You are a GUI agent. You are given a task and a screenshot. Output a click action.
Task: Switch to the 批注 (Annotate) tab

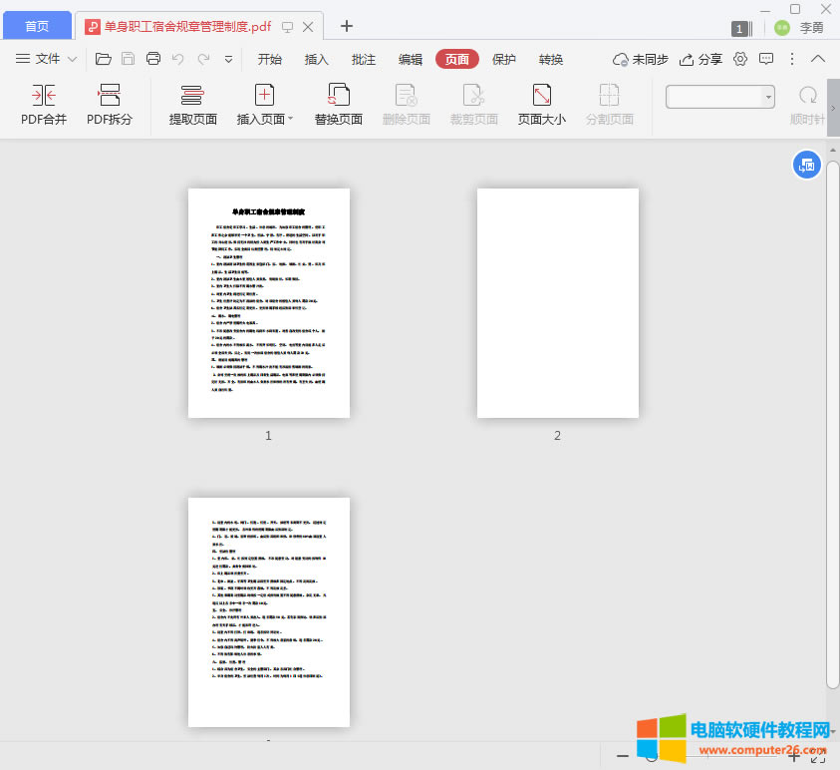coord(363,59)
